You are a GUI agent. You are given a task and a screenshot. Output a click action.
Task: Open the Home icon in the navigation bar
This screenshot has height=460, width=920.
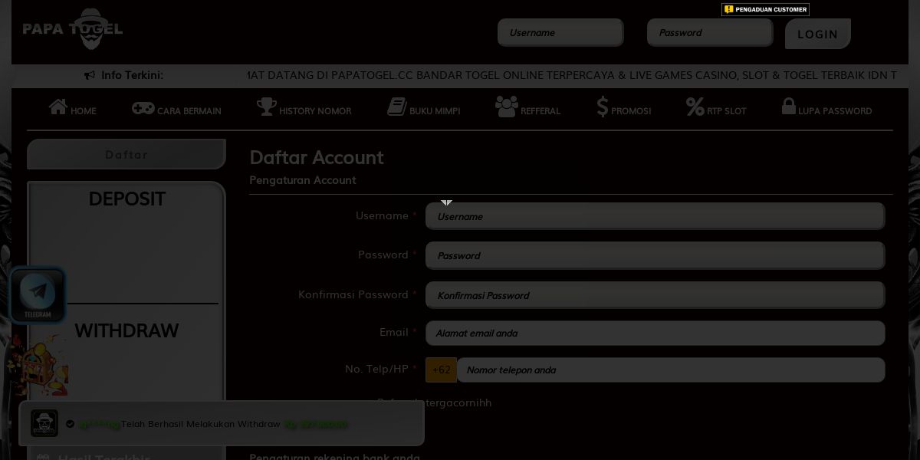pyautogui.click(x=58, y=107)
